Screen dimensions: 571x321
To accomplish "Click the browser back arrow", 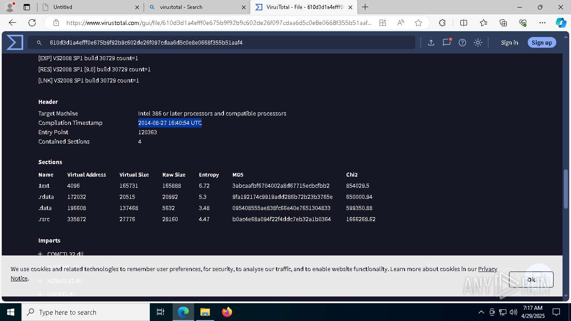I will pos(12,23).
